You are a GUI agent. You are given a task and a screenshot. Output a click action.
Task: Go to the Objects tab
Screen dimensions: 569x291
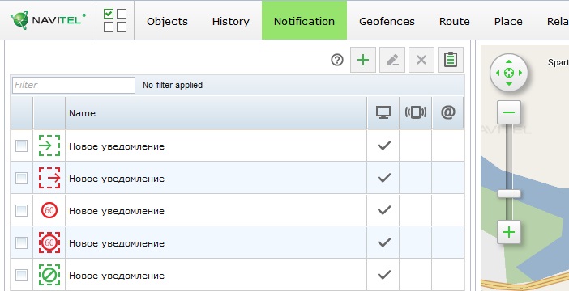pos(167,21)
